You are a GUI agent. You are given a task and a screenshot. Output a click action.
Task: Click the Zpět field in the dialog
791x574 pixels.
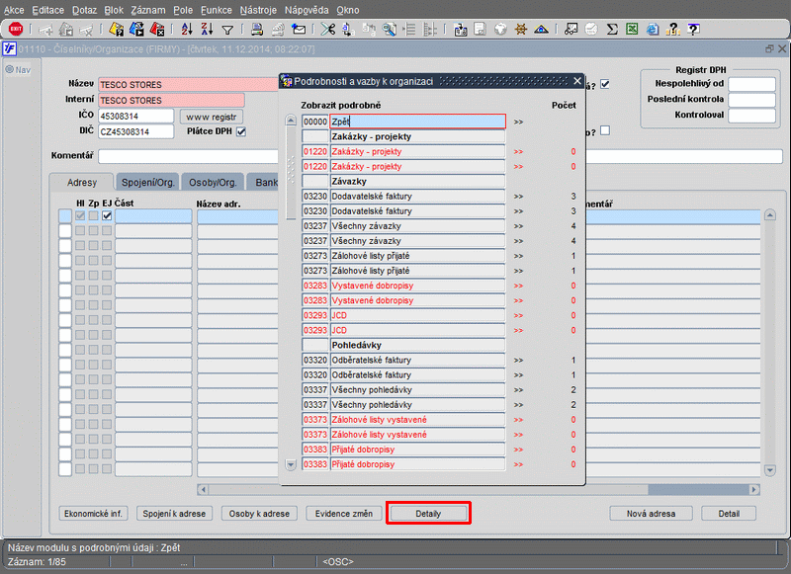[418, 122]
